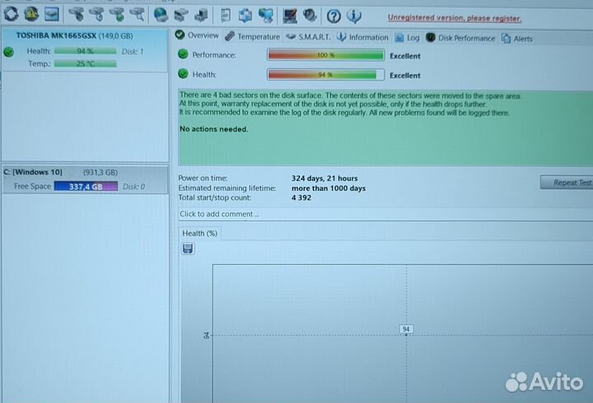Click the Help question mark icon
This screenshot has width=593, height=403.
pos(333,15)
